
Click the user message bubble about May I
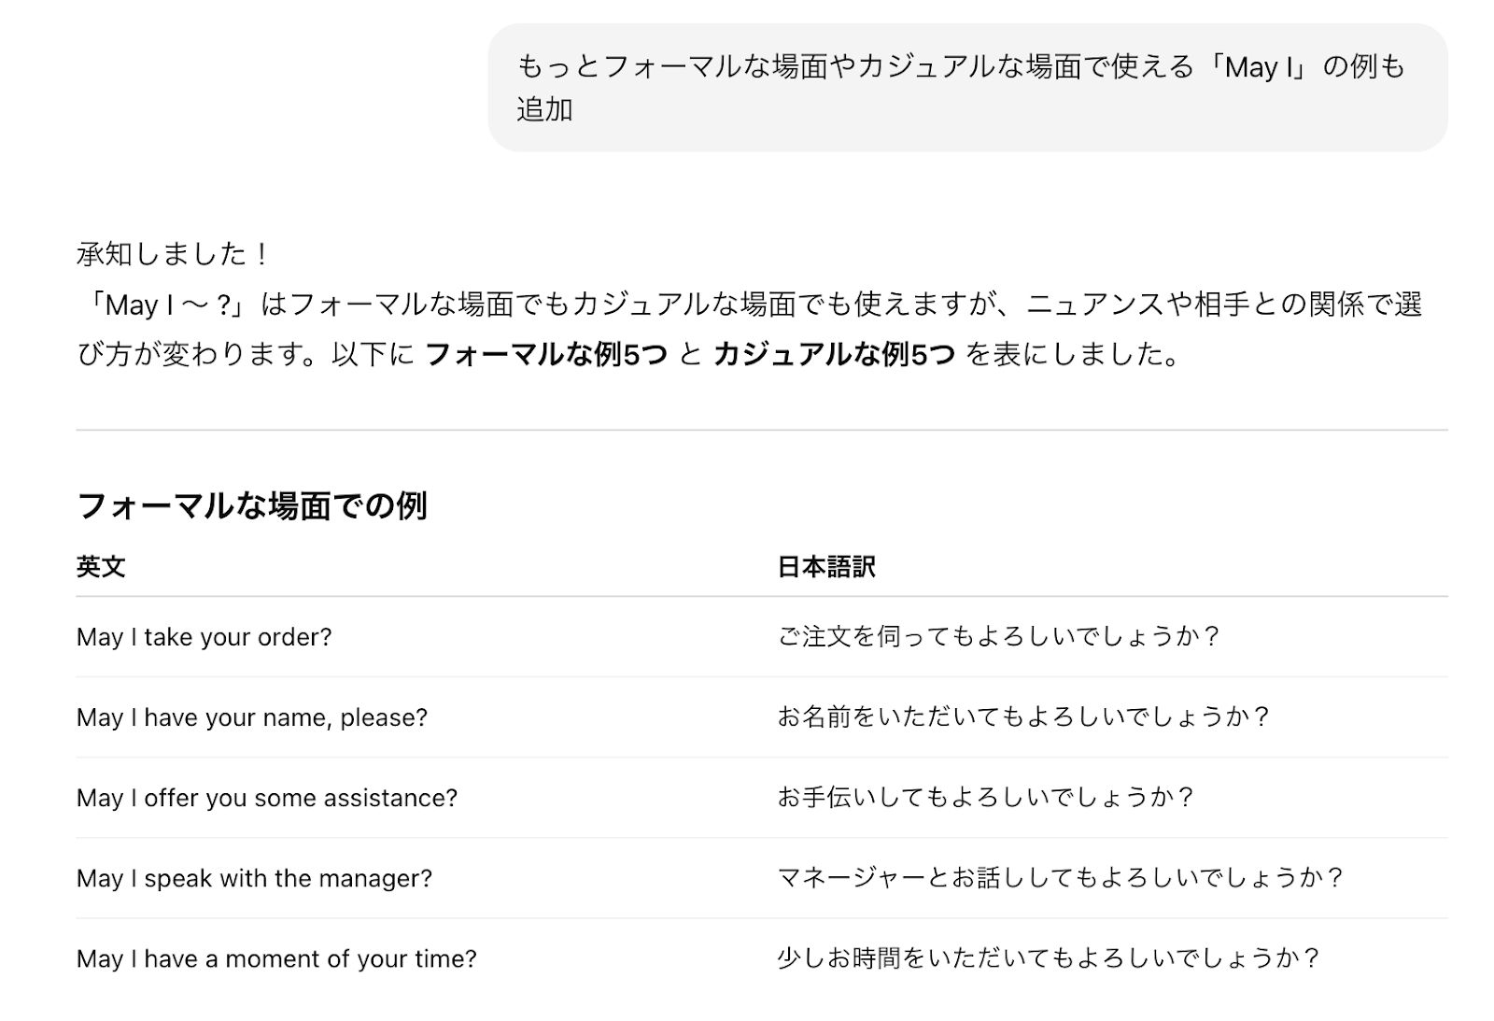(x=966, y=88)
